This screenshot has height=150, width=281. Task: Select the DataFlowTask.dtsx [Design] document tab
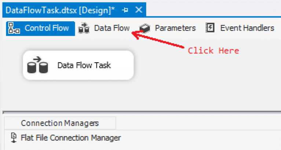pos(60,10)
